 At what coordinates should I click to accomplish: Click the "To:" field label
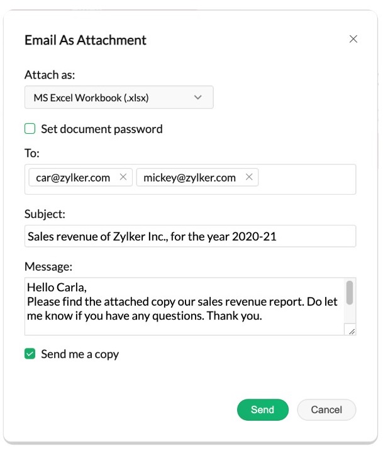coord(32,153)
